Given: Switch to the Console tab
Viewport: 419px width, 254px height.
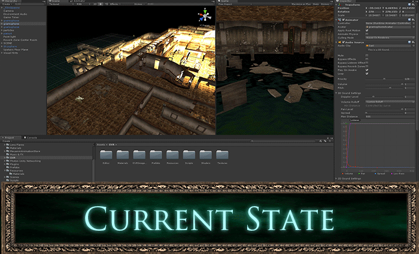Looking at the screenshot, I should tap(32, 137).
